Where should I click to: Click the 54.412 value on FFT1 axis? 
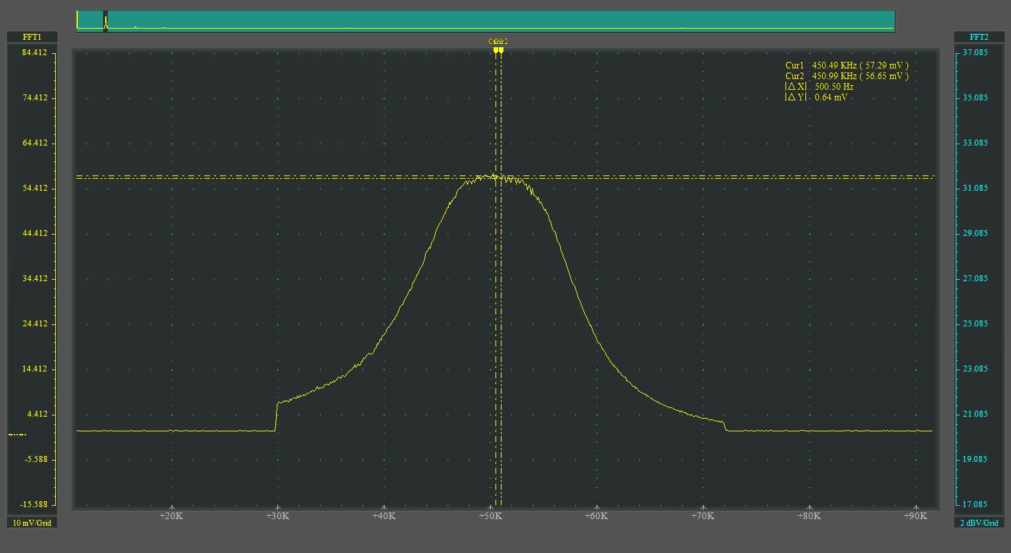coord(35,188)
